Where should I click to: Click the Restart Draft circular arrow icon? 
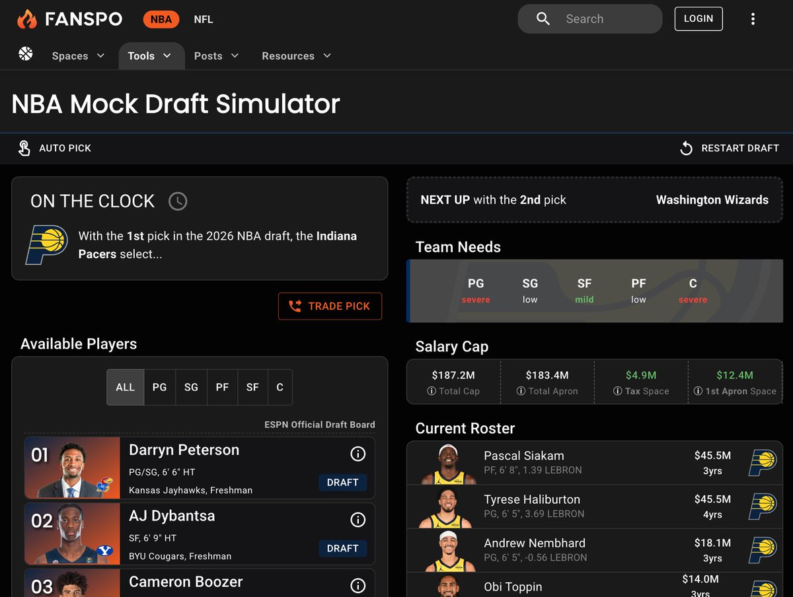(x=686, y=148)
